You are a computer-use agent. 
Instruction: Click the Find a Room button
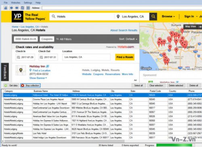click(x=125, y=57)
